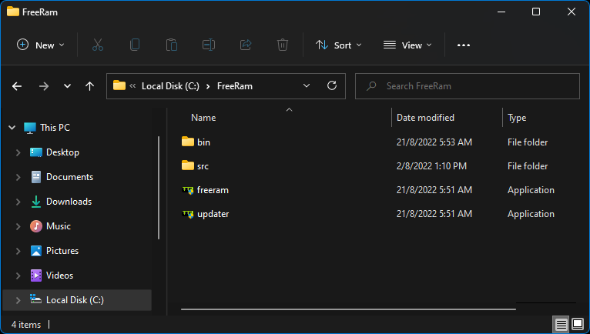This screenshot has height=334, width=590.
Task: Open Documents in navigation pane
Action: 69,177
